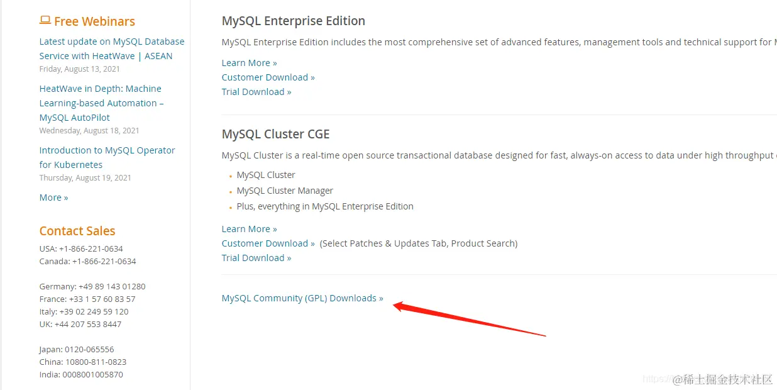The image size is (777, 390).
Task: Click the India: 0008001005870 number
Action: point(81,374)
